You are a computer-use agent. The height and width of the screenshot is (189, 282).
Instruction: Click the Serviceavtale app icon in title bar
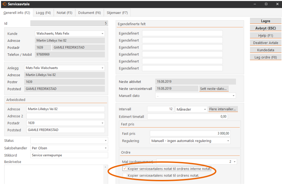coord(4,4)
